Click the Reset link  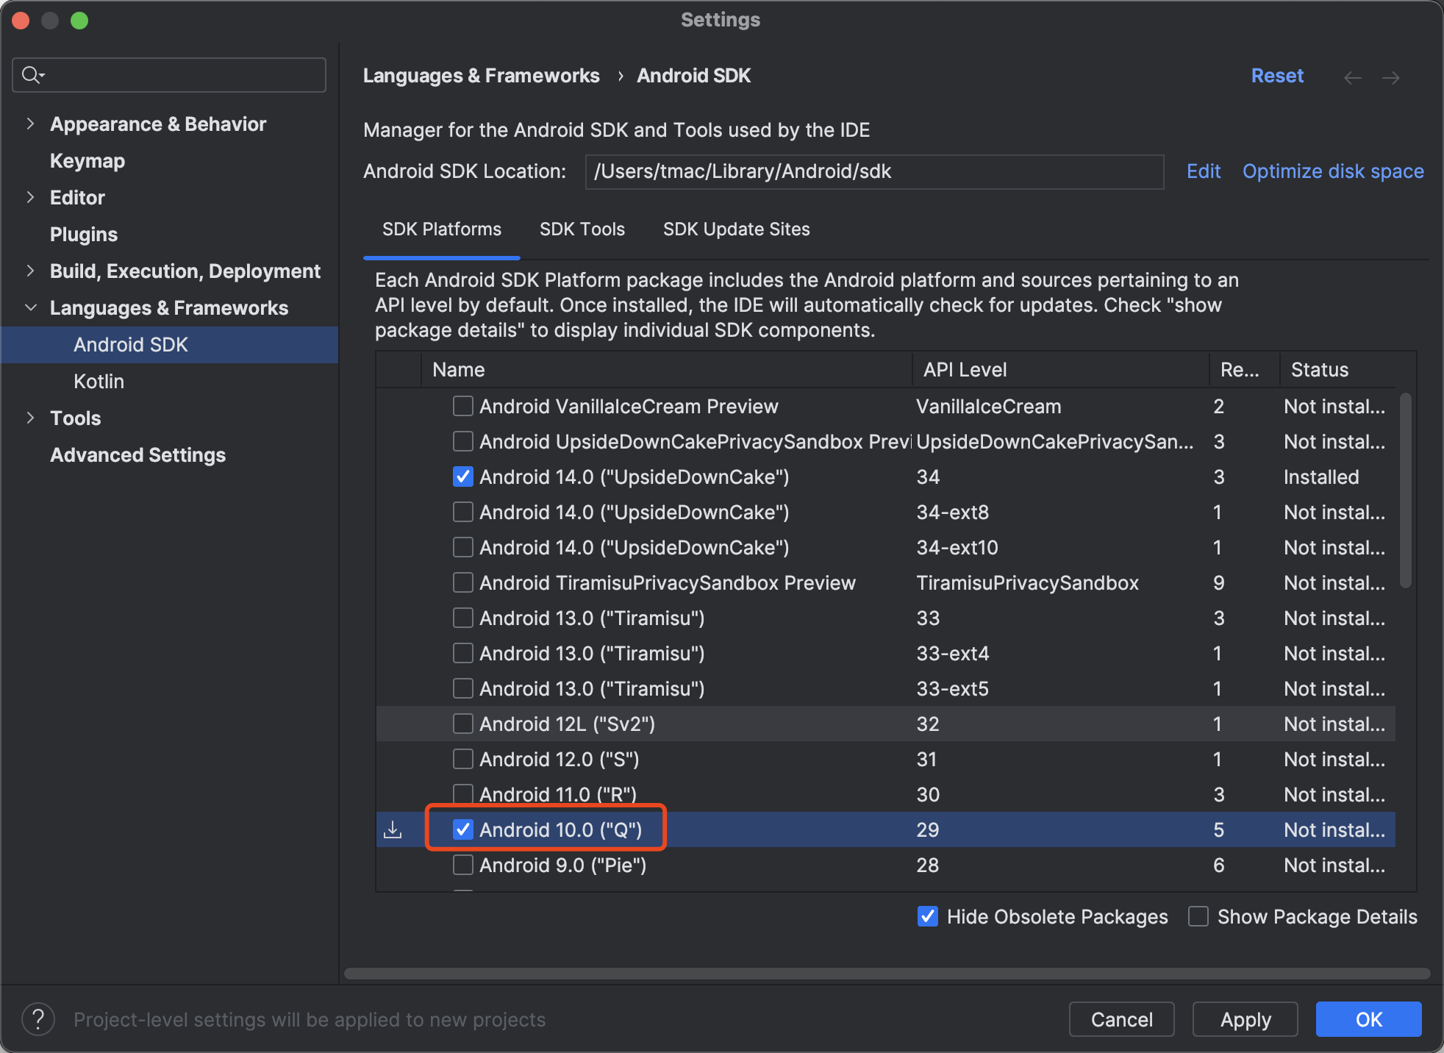pos(1277,76)
